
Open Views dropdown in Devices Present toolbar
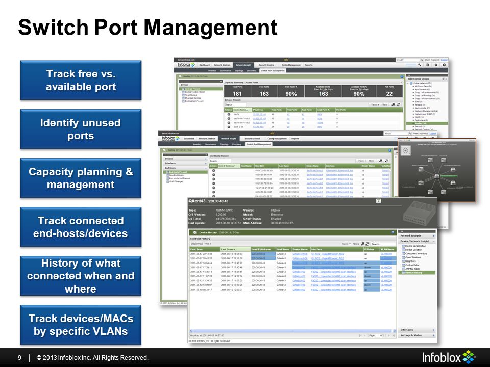point(375,104)
